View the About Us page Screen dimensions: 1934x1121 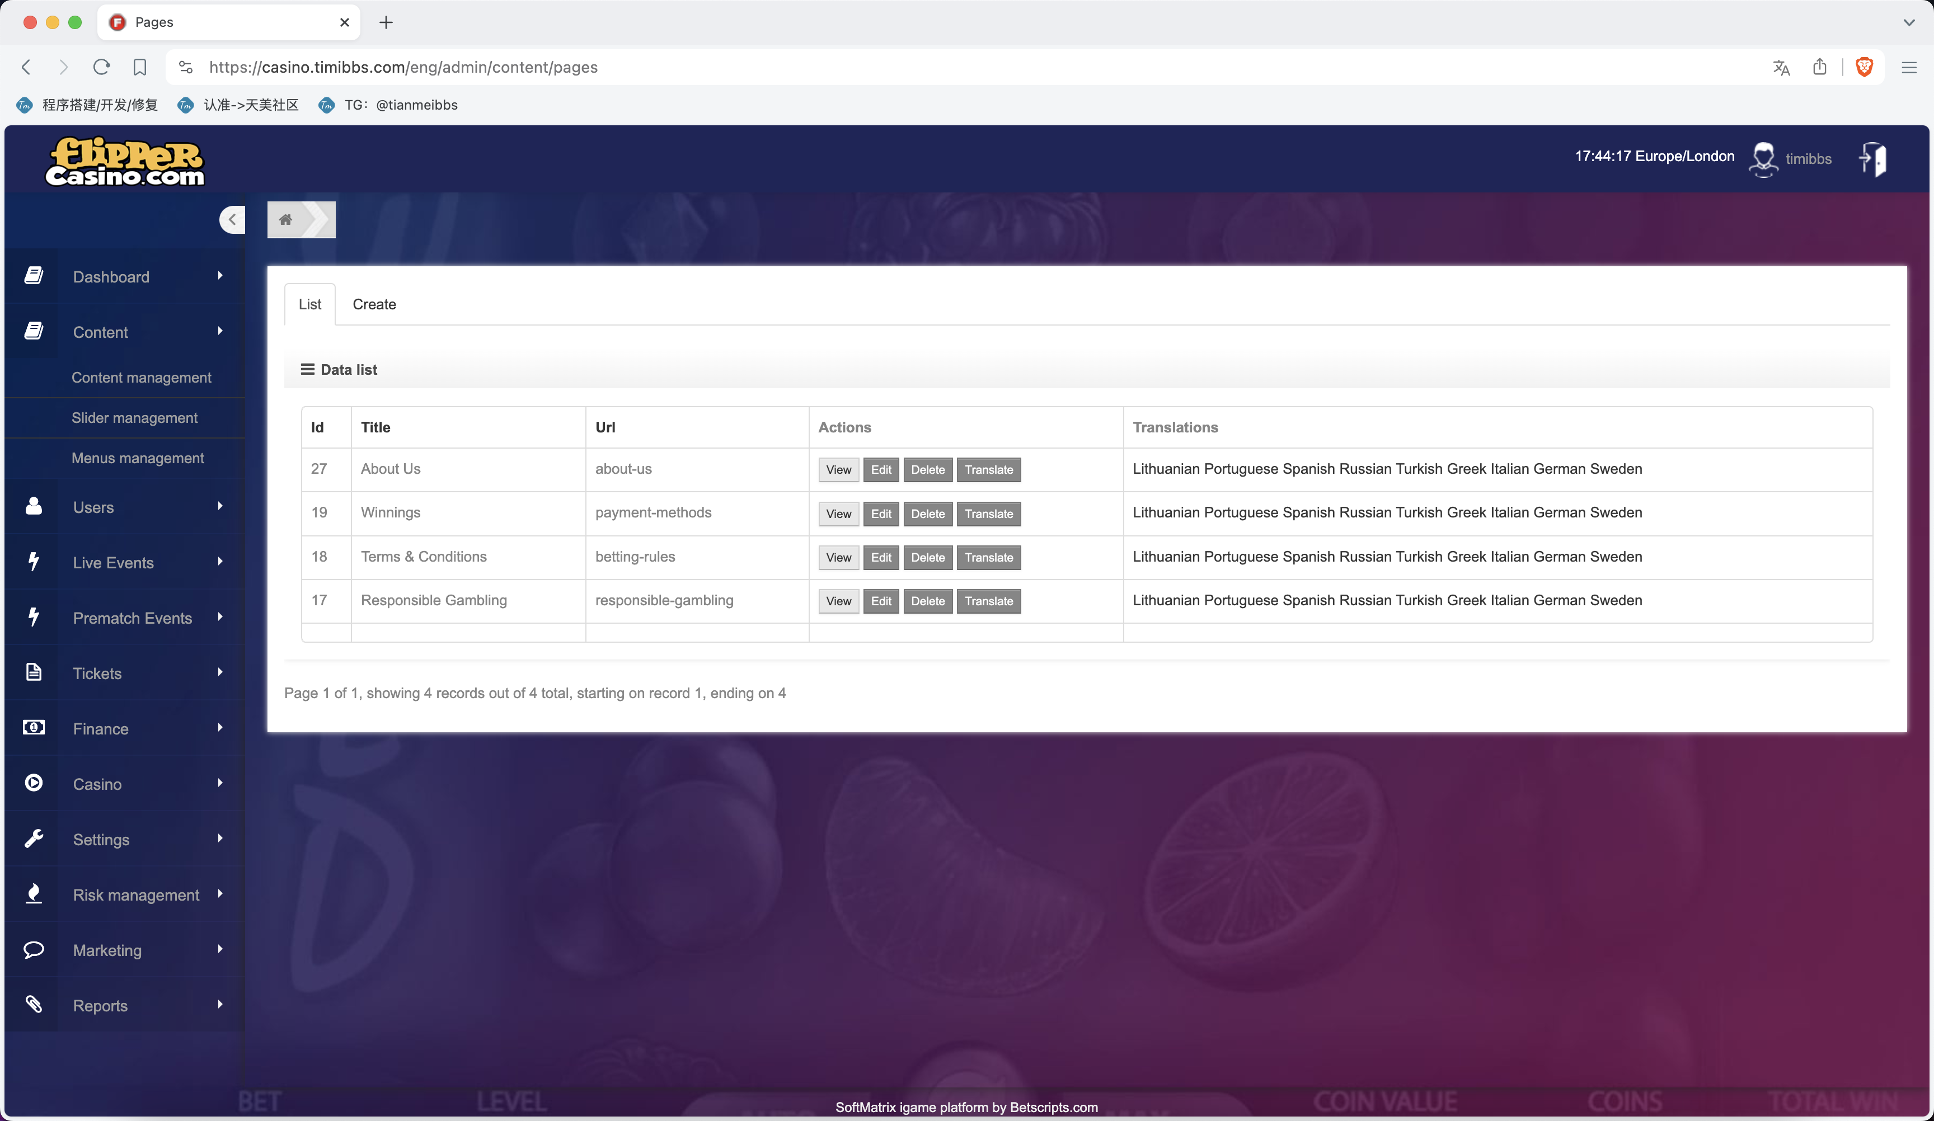[x=838, y=469]
